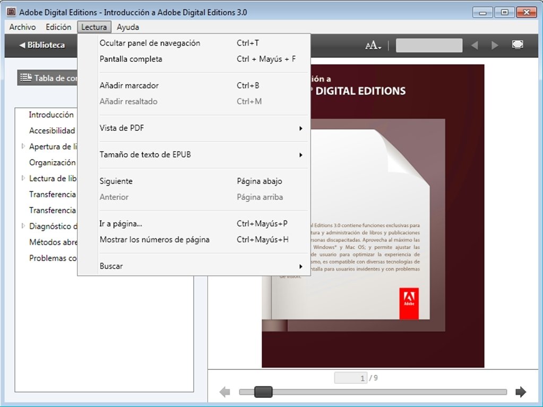Expand the Diagnóstico tree node
Screen dimensions: 543x407
point(23,226)
